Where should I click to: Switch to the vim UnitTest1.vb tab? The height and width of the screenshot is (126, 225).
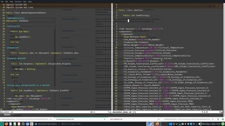(x=116, y=119)
